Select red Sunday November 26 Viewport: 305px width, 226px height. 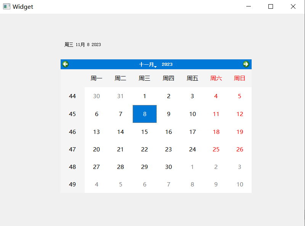tap(240, 149)
